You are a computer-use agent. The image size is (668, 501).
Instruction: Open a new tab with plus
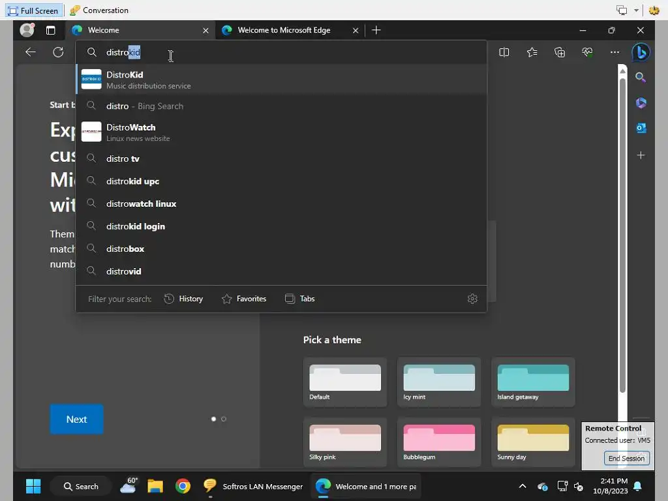(376, 30)
